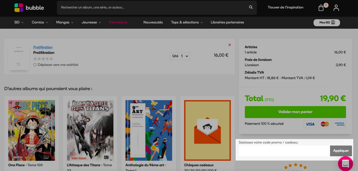Click the search magnifier icon
The height and width of the screenshot is (171, 358).
click(x=251, y=7)
